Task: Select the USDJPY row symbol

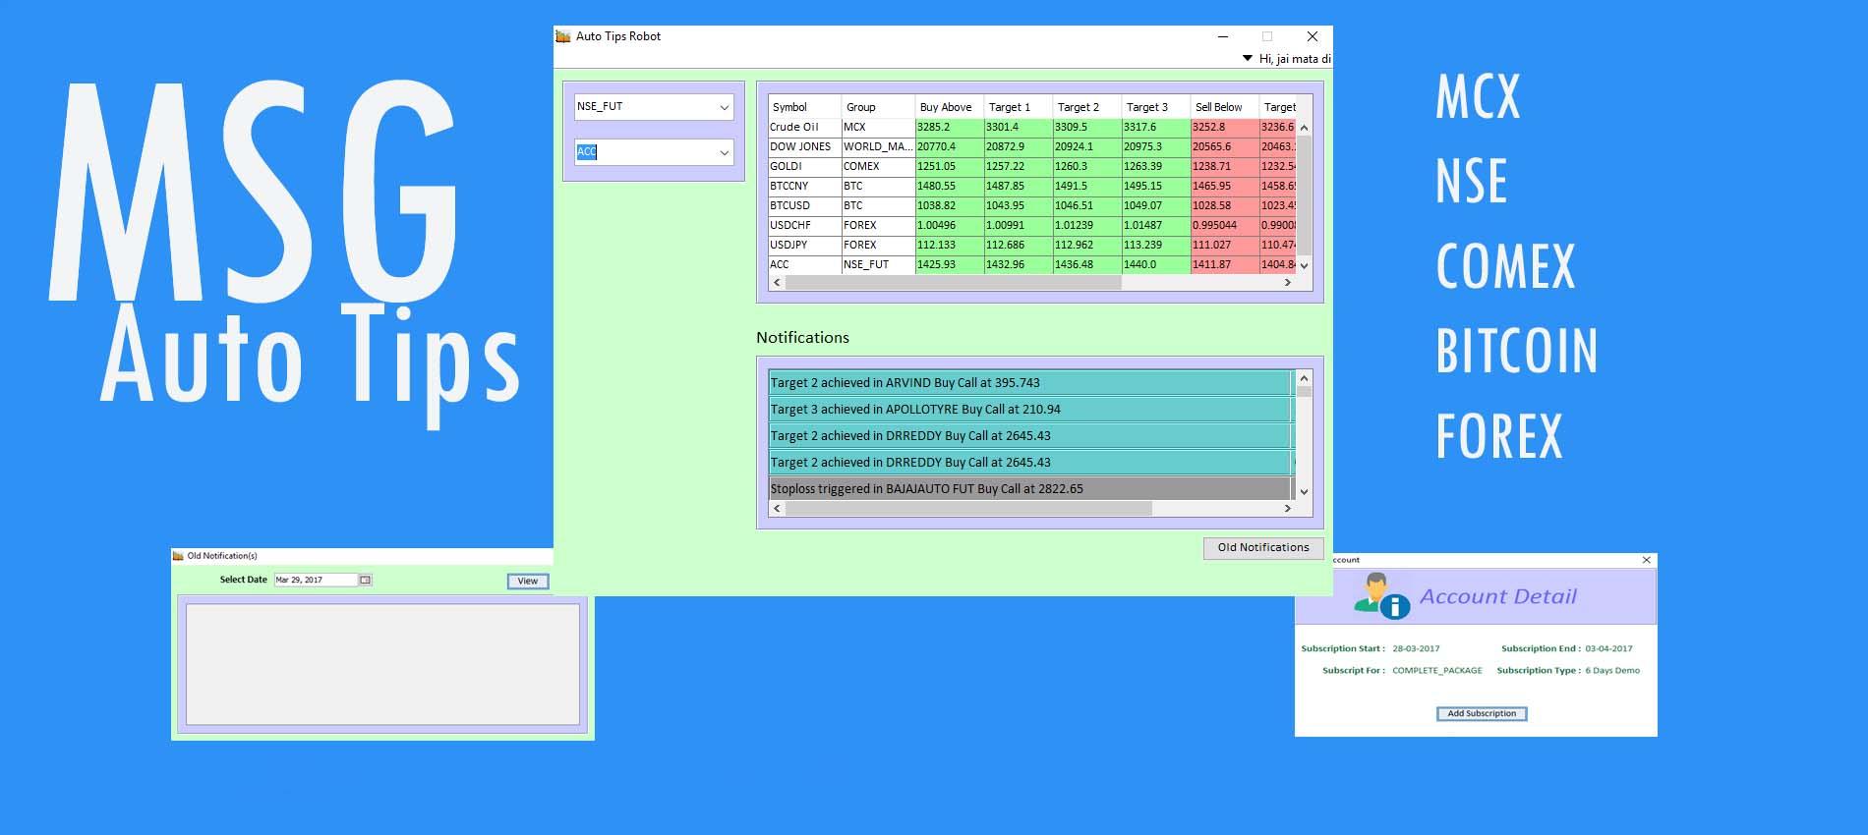Action: click(804, 246)
